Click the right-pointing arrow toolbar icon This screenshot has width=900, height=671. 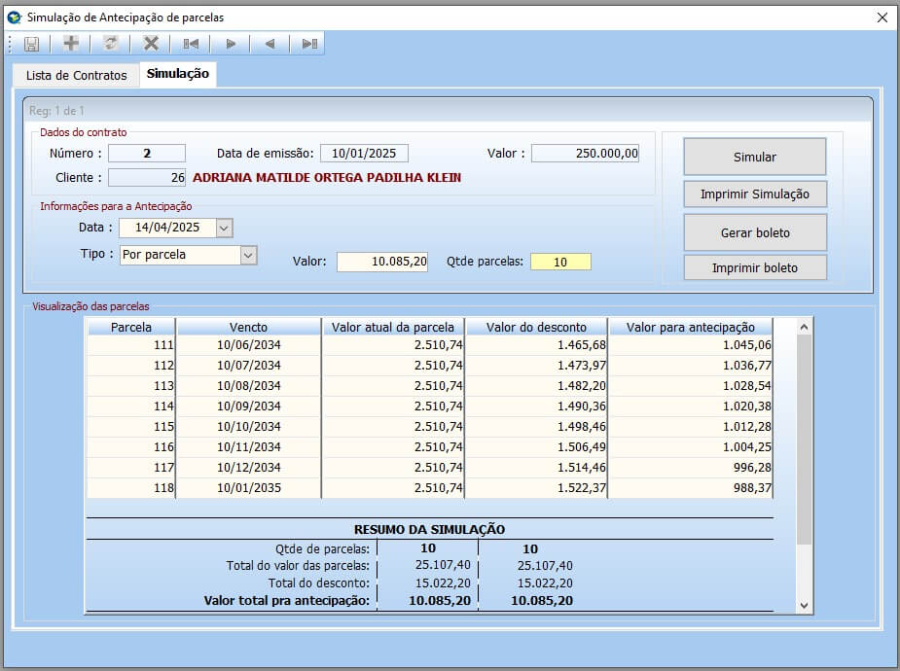(x=231, y=44)
